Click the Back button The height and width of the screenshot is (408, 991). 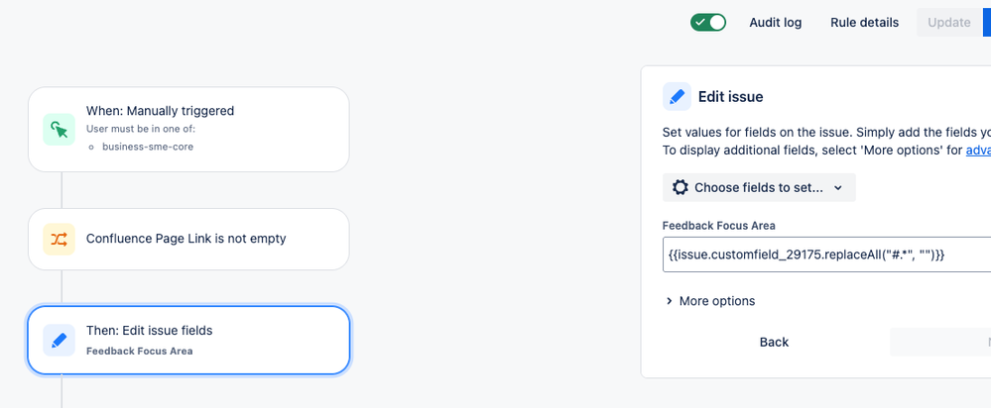click(774, 342)
